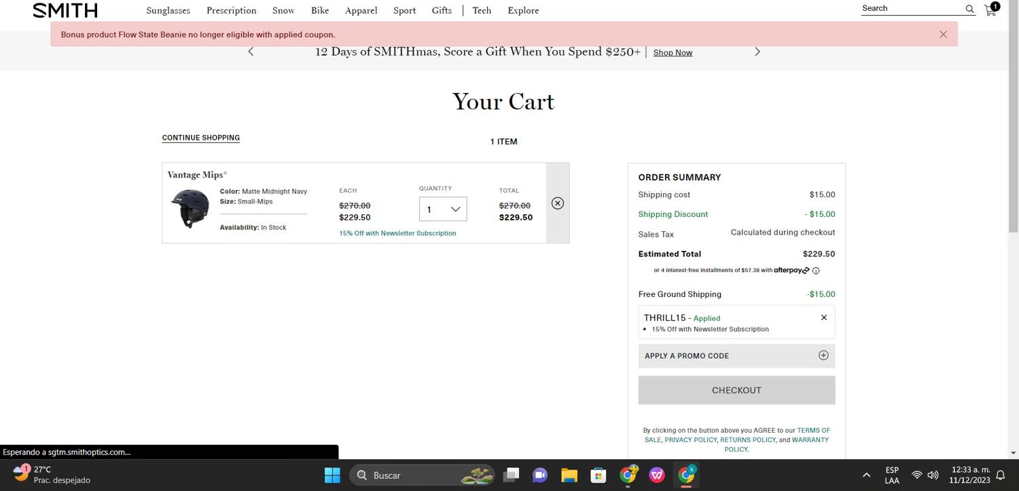
Task: Open the Snow menu
Action: click(283, 10)
